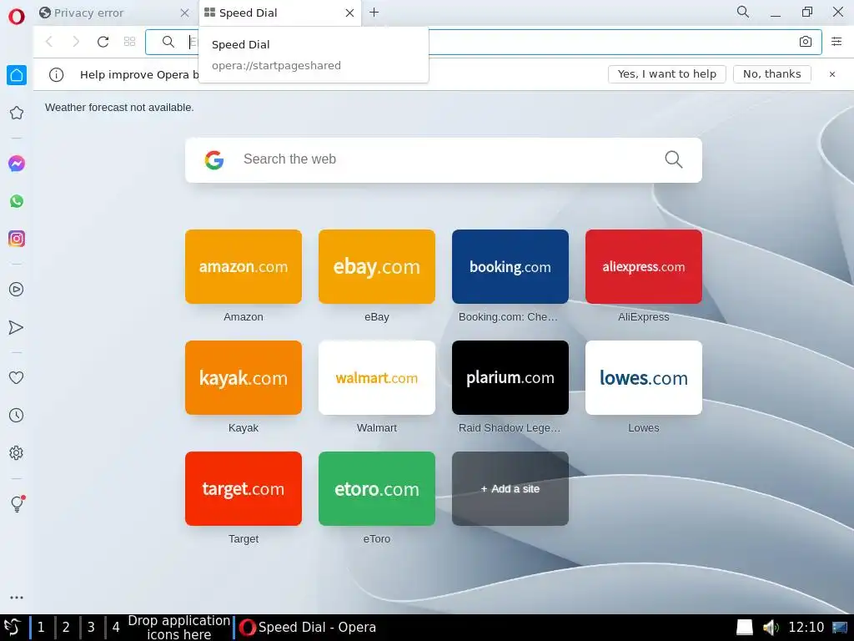Click the Add a site tile
The height and width of the screenshot is (641, 854).
pyautogui.click(x=510, y=489)
